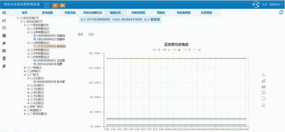Open the line-chart icon in left sidebar
Screen dimensions: 285x132
pos(4,20)
